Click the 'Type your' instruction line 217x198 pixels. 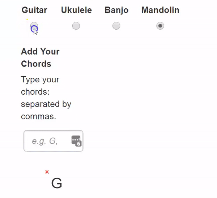[40, 80]
